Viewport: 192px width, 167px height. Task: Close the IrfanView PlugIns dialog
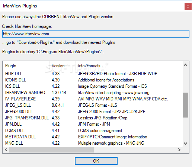tap(188, 6)
